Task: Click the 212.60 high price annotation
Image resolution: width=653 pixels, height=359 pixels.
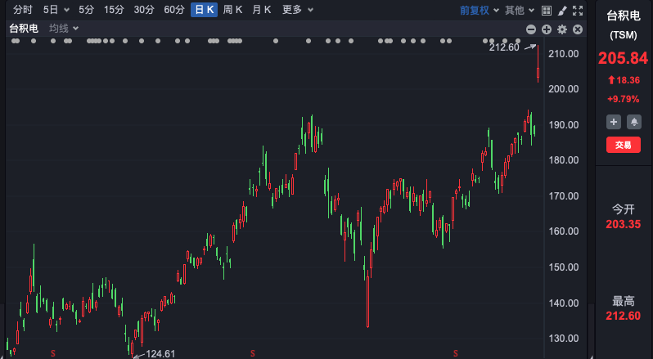Action: [504, 47]
